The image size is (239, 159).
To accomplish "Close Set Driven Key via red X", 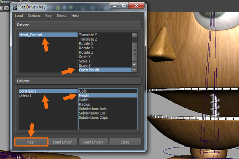I will pos(136,6).
